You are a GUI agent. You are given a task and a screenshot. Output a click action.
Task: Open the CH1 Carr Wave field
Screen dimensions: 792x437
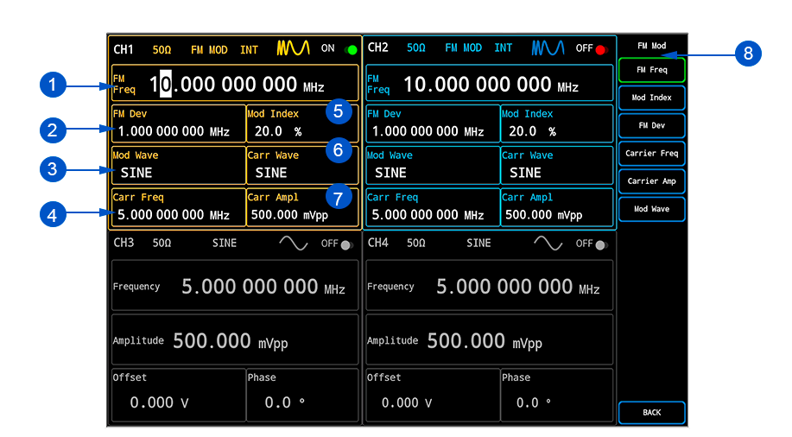tap(302, 165)
